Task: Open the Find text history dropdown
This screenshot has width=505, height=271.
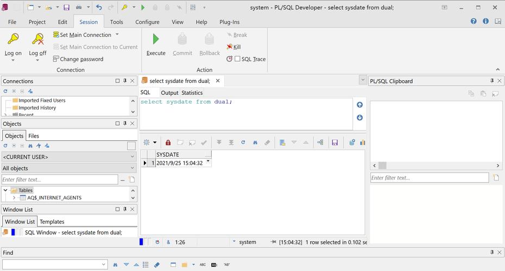Action: pos(104,264)
